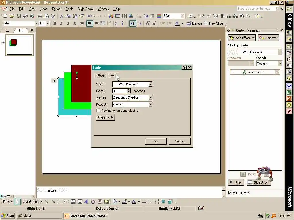Click the Increase Font Size icon
This screenshot has width=294, height=220.
(148, 23)
